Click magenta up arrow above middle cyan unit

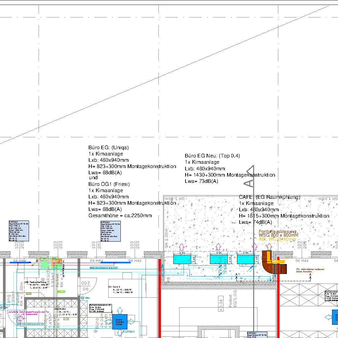[x=219, y=247]
